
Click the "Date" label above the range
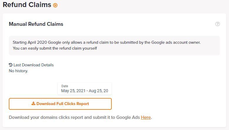coord(65,86)
